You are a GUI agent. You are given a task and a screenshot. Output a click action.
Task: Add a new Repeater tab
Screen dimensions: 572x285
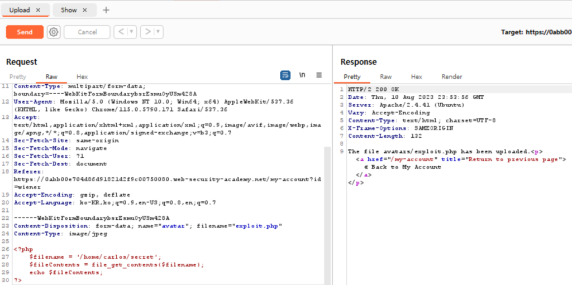(106, 10)
